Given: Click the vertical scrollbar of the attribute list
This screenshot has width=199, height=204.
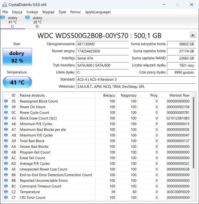Looking at the screenshot, I should 193,133.
